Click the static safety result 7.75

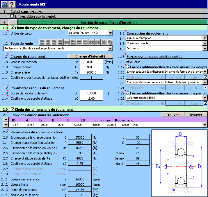click(x=80, y=164)
